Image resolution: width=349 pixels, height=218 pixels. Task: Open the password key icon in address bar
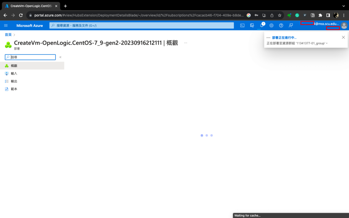(x=256, y=15)
